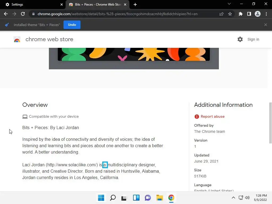
Task: Sign in to the web store
Action: (253, 39)
